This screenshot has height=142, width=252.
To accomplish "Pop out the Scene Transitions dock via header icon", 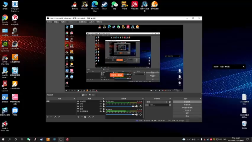I will 170,98.
